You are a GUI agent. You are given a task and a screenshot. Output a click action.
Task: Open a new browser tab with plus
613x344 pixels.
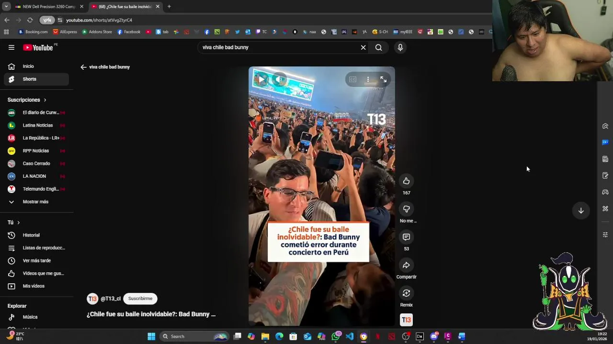tap(169, 7)
